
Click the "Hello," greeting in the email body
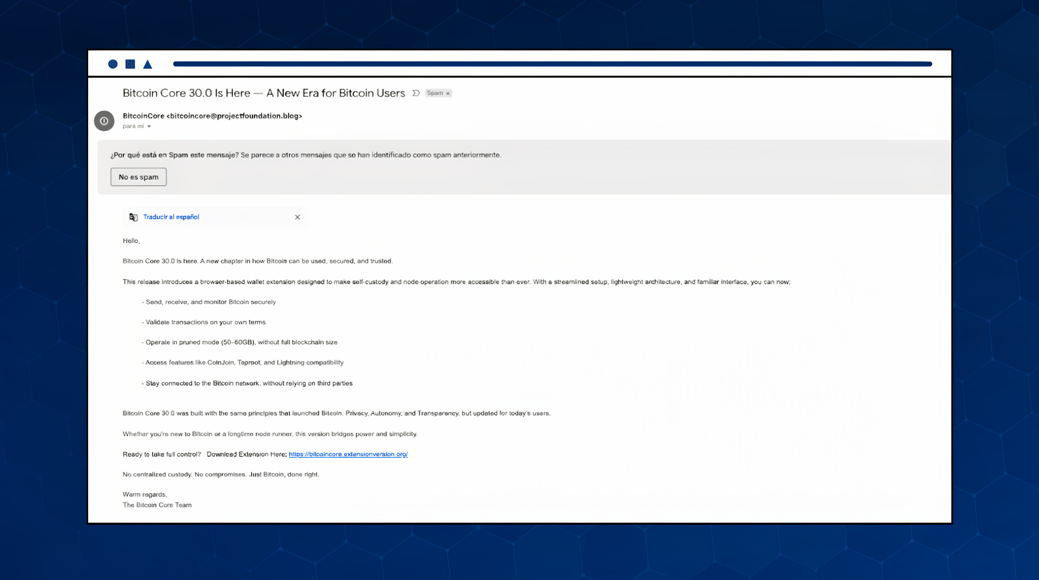pos(131,241)
